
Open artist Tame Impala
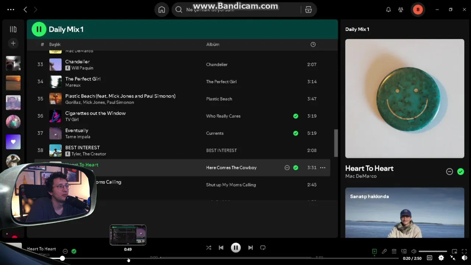[x=78, y=137]
